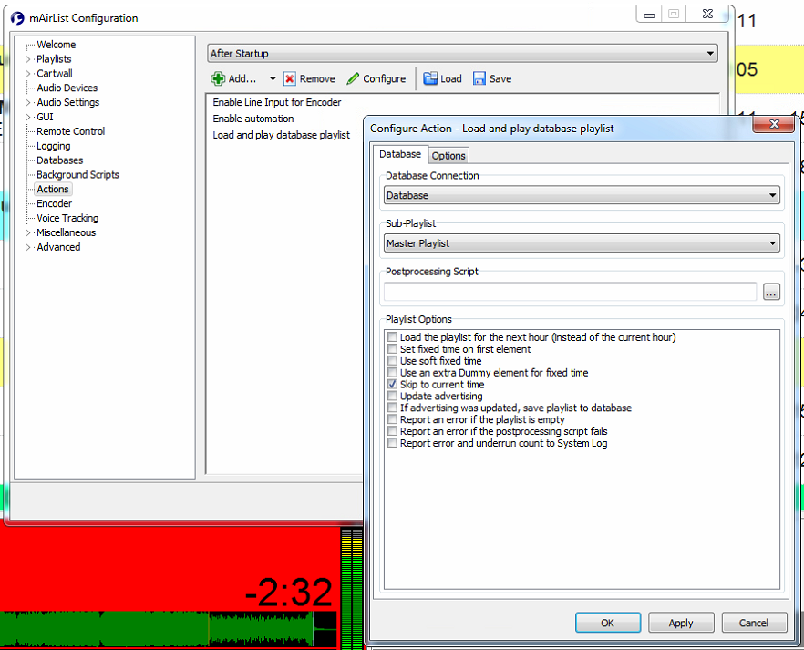Open the Database Connection dropdown
The image size is (804, 650).
[582, 195]
